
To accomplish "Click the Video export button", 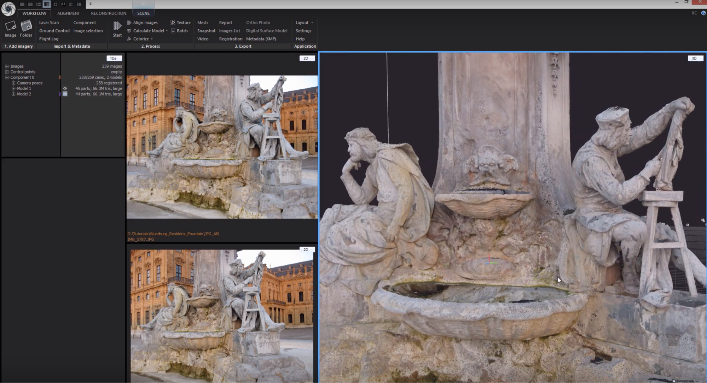I will pyautogui.click(x=203, y=39).
